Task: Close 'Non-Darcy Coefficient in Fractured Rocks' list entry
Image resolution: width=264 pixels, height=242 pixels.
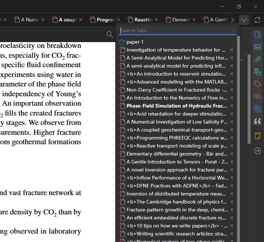Action: 232,90
